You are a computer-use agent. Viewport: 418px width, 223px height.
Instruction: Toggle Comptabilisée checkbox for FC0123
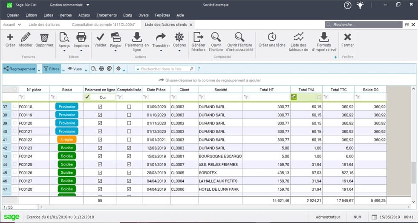tap(129, 148)
